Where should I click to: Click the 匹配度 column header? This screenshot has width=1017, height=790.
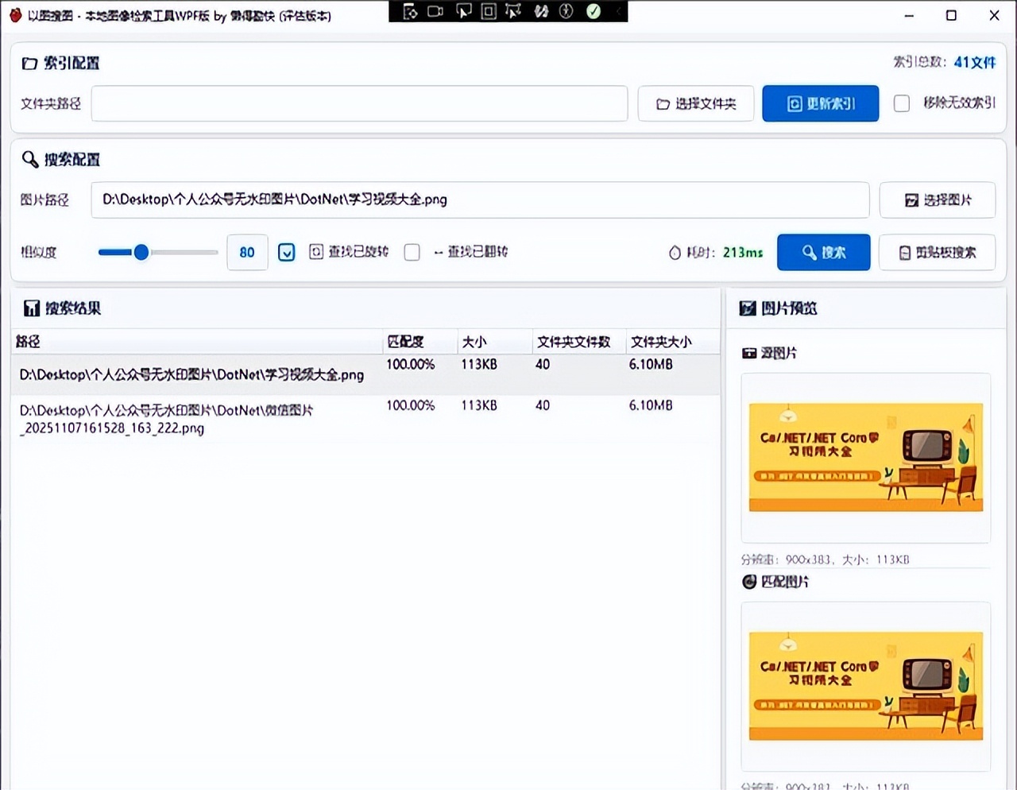pyautogui.click(x=406, y=342)
